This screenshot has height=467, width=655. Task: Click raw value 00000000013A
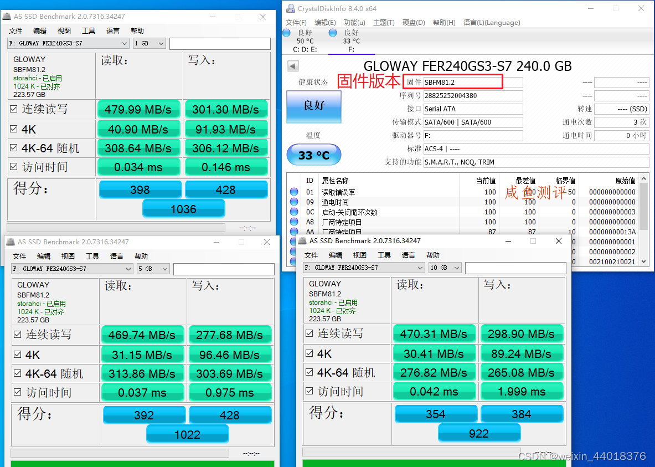pyautogui.click(x=612, y=232)
